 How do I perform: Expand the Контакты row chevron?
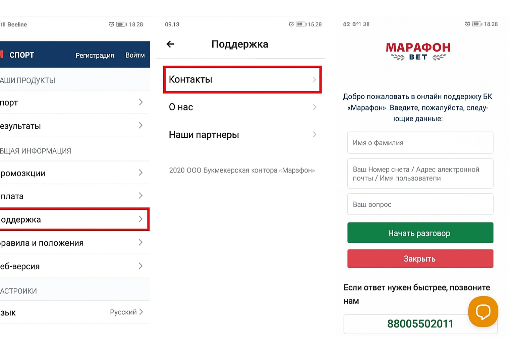(314, 80)
